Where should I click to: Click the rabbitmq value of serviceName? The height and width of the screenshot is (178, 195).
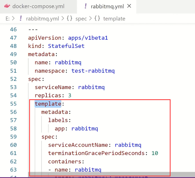pyautogui.click(x=91, y=87)
